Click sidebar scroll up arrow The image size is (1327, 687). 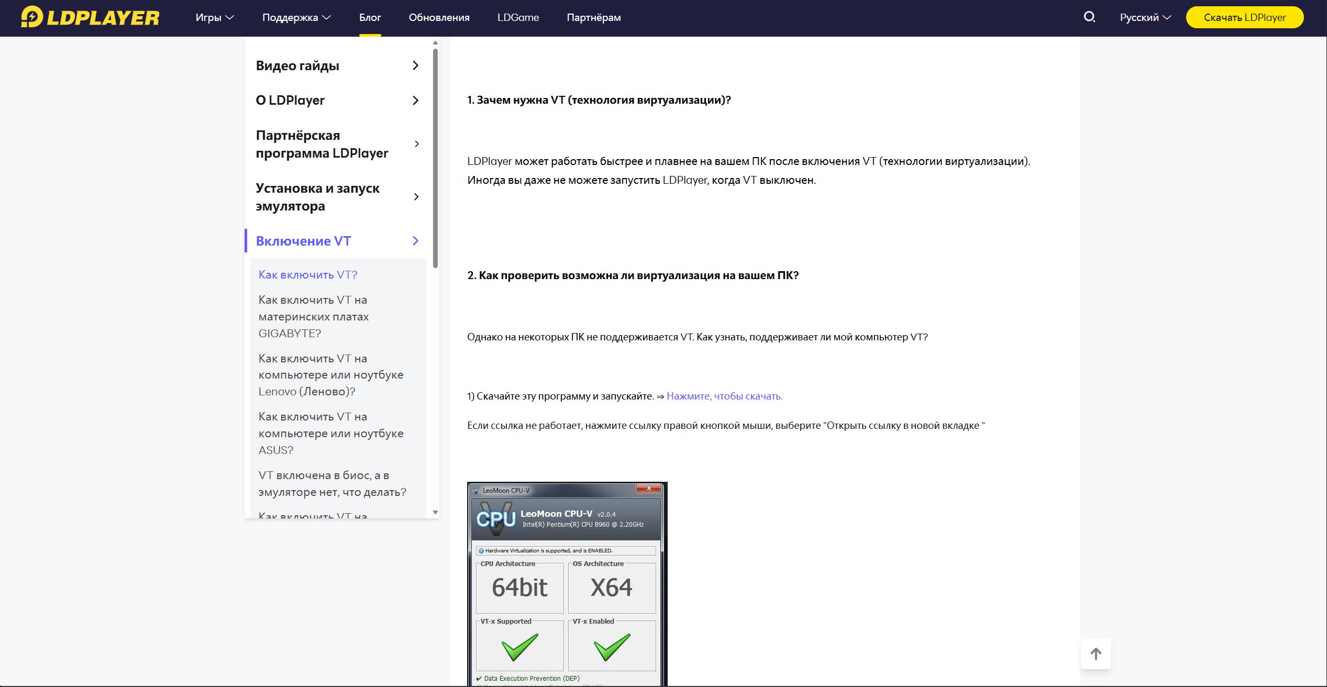(x=435, y=43)
